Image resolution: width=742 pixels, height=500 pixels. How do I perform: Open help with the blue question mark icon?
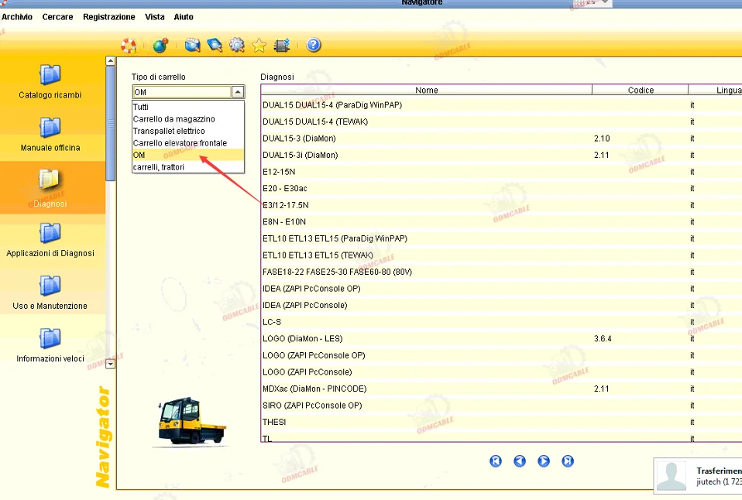point(314,46)
